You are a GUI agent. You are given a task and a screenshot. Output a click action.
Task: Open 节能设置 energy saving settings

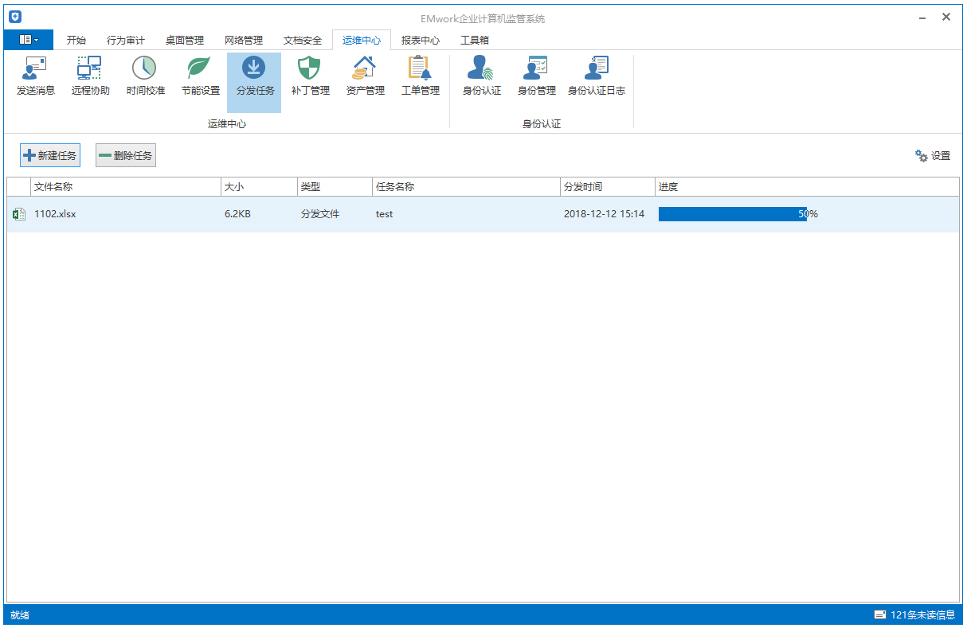200,76
